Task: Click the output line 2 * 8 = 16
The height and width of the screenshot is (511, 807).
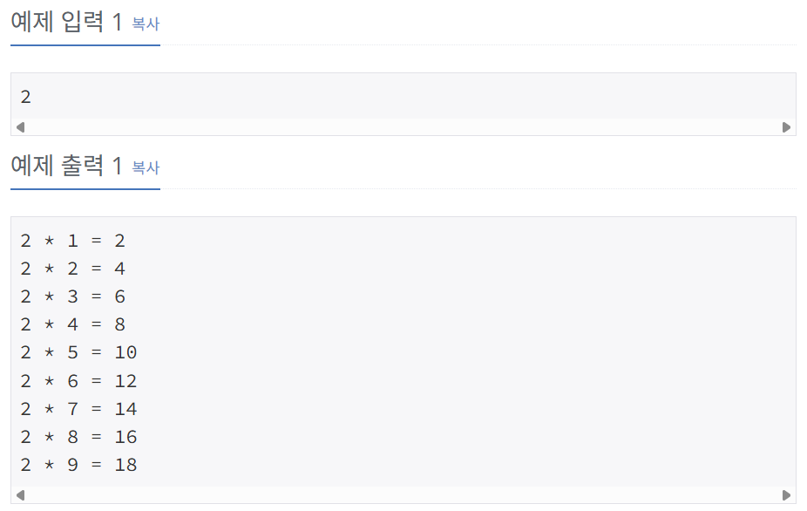Action: (x=78, y=437)
